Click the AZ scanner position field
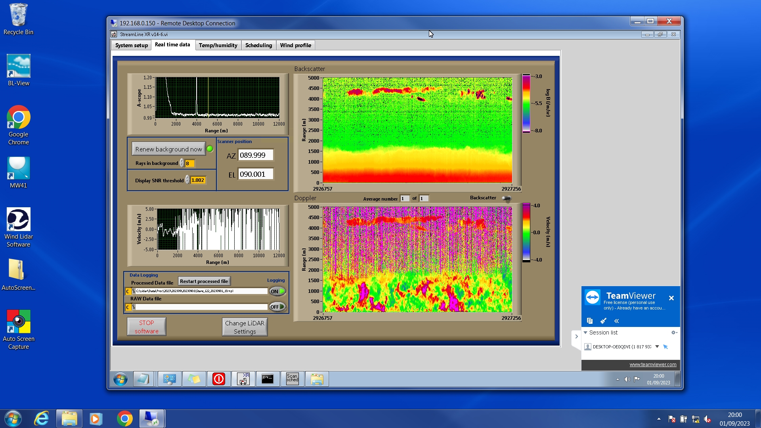 (x=255, y=155)
